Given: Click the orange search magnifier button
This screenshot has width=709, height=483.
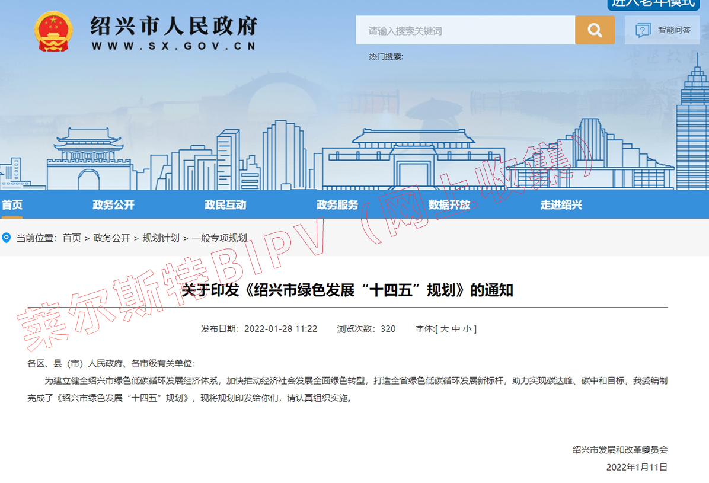Looking at the screenshot, I should click(595, 30).
